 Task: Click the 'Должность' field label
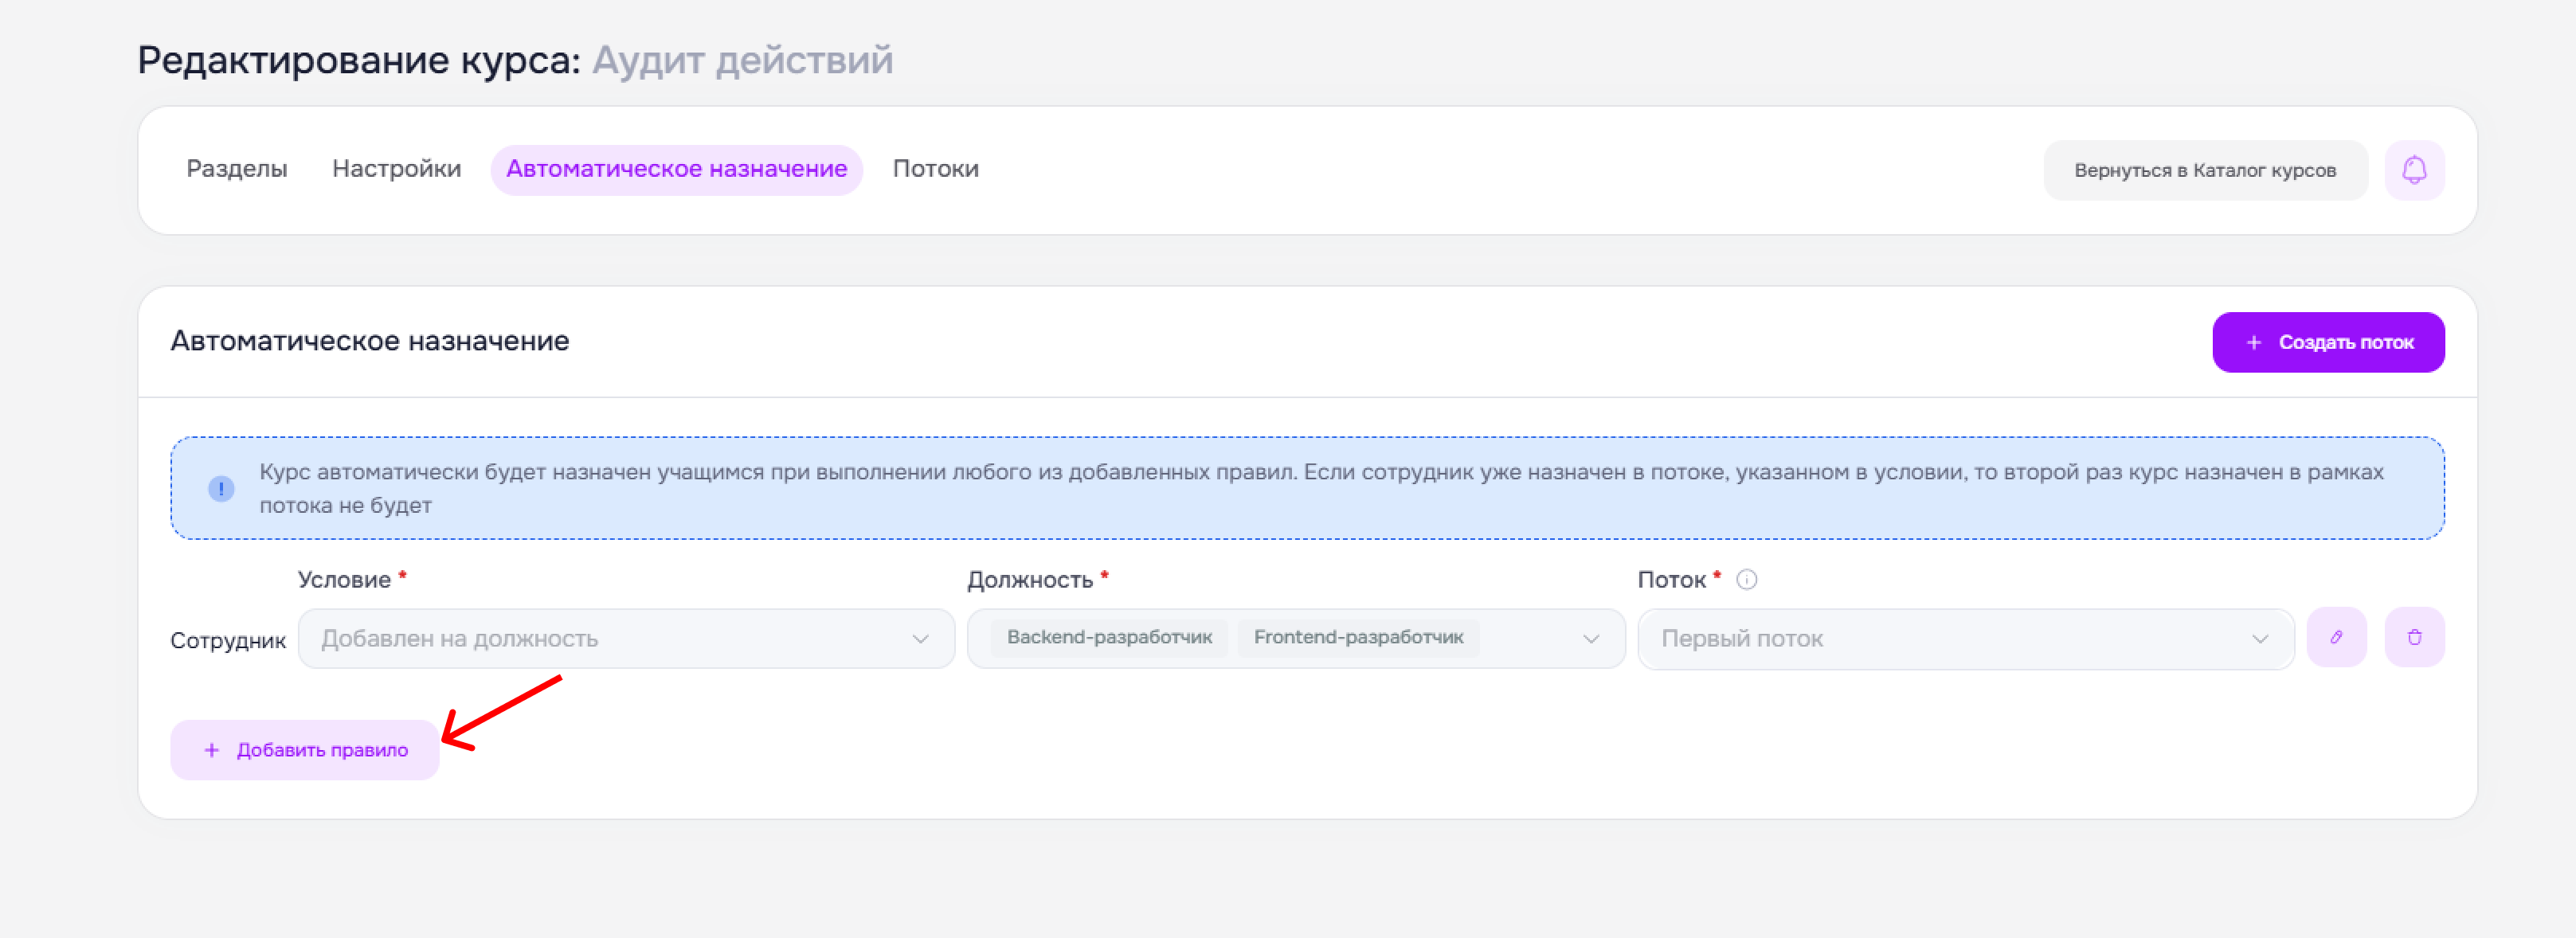[x=1030, y=580]
